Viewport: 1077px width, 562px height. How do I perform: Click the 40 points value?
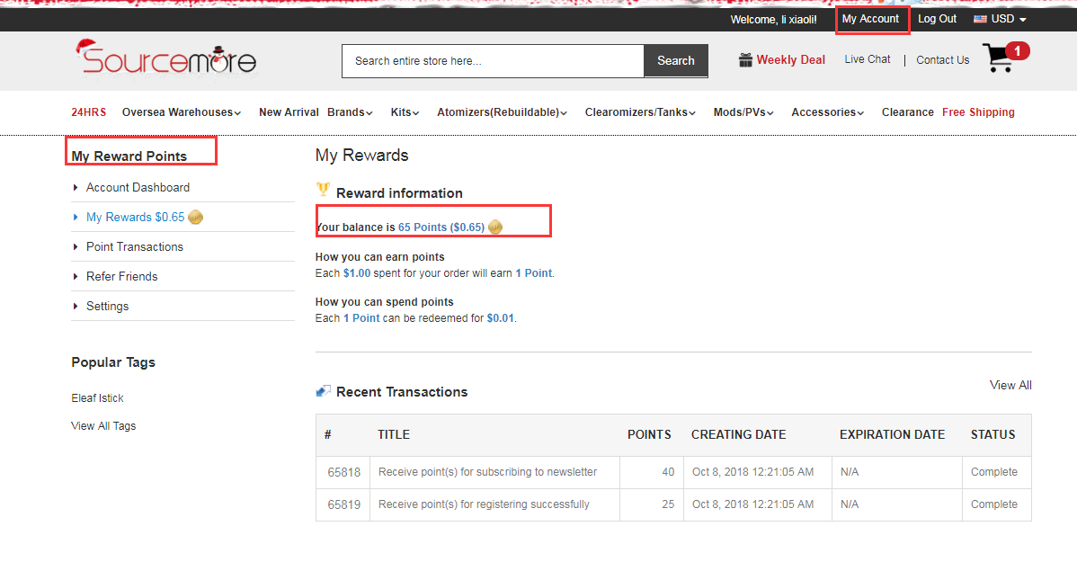668,472
